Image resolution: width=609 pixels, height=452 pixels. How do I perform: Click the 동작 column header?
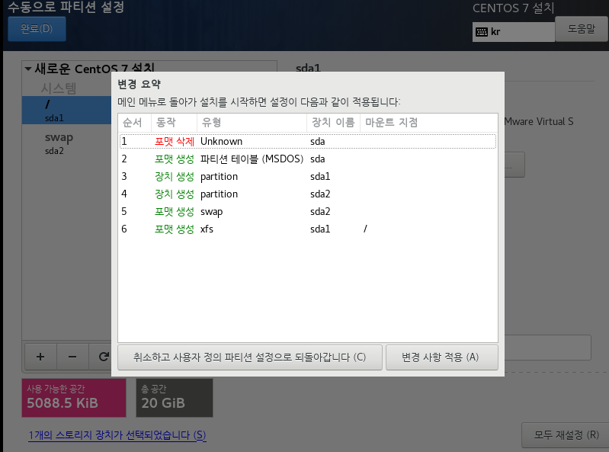click(x=174, y=123)
